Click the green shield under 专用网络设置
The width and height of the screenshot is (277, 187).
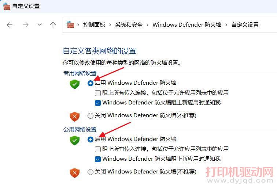(x=74, y=84)
